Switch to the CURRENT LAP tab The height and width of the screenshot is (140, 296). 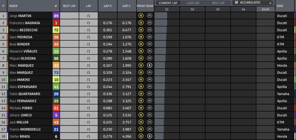point(168,3)
